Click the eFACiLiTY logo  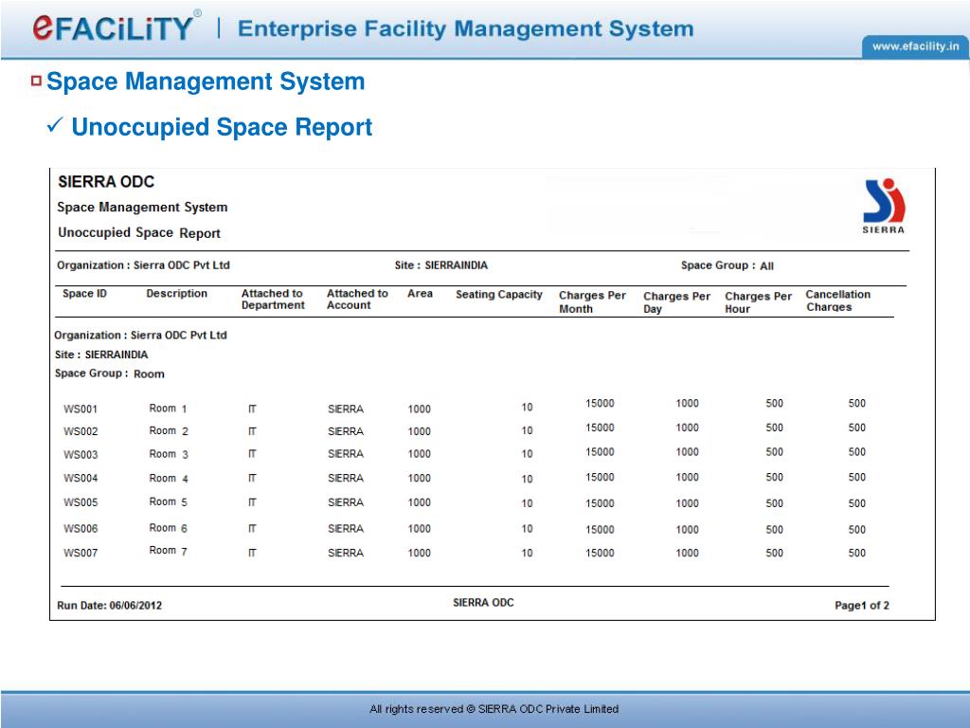coord(117,27)
